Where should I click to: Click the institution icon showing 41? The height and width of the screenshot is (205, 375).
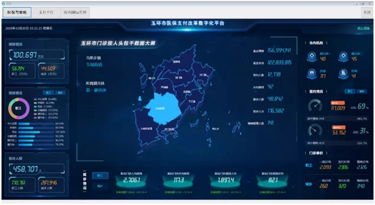click(343, 73)
